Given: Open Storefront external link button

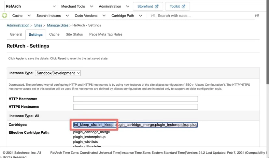Looking at the screenshot, I should tap(148, 6).
